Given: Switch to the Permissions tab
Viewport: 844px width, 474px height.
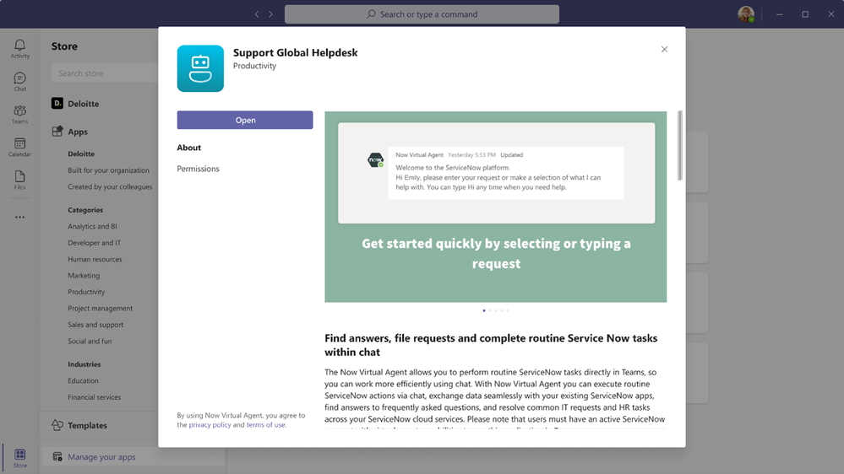Looking at the screenshot, I should pyautogui.click(x=198, y=169).
